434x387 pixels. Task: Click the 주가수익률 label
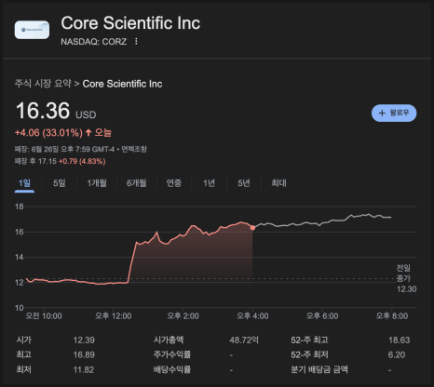(172, 354)
